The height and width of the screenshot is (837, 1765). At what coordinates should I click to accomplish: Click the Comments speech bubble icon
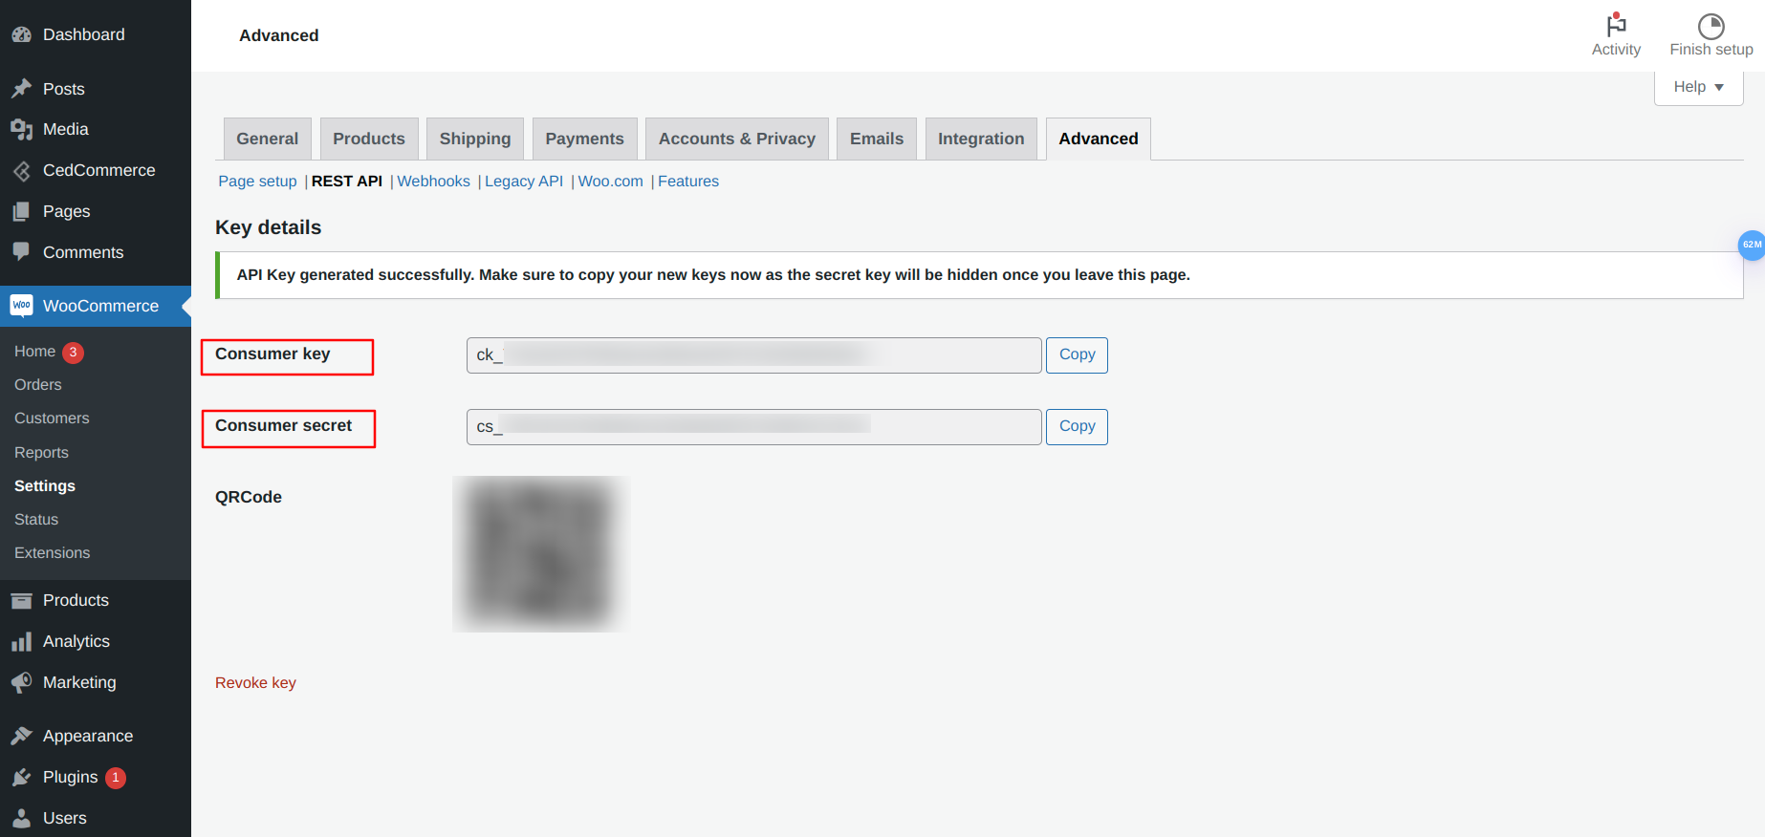[21, 251]
